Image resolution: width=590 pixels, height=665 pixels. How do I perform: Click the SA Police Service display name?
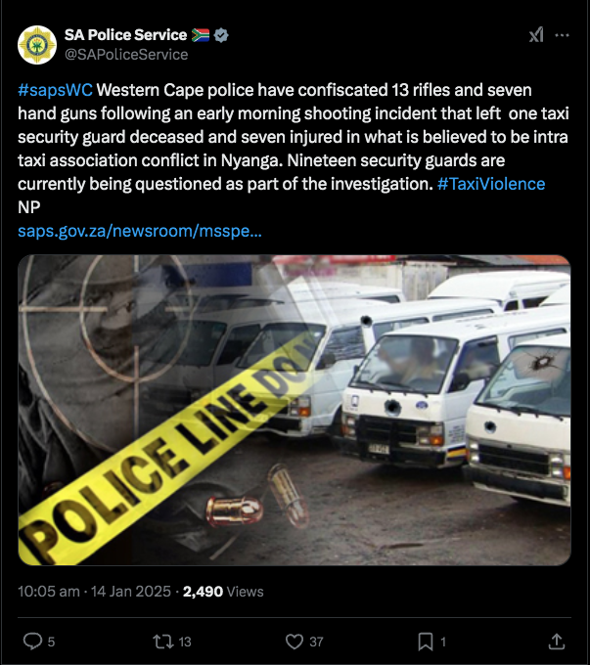(125, 35)
